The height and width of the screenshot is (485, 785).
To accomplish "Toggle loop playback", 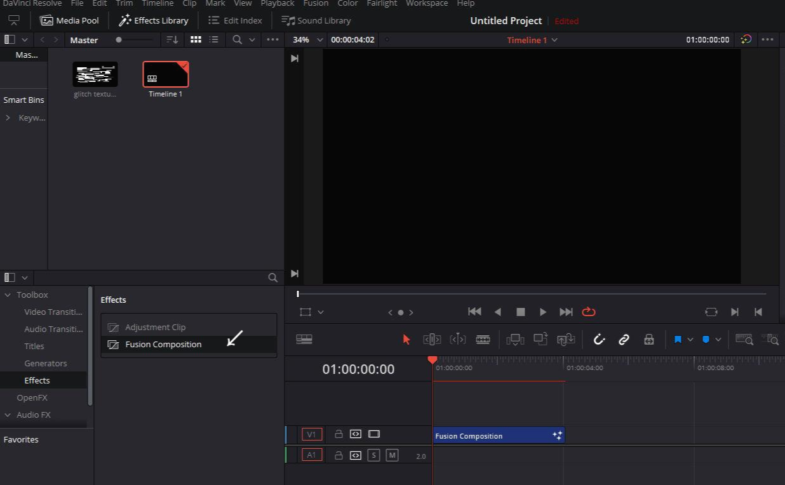I will point(589,312).
